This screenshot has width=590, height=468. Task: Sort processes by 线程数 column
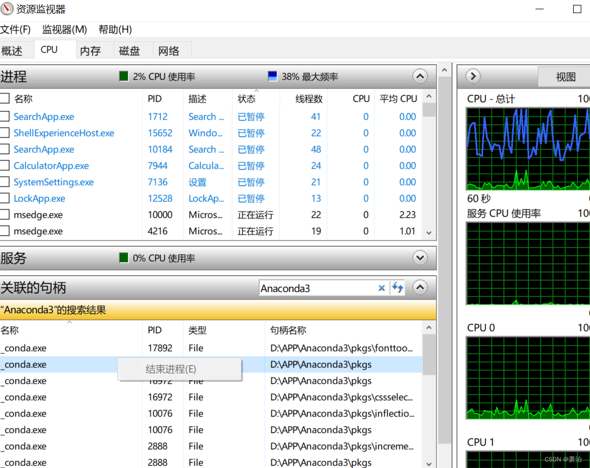(303, 99)
